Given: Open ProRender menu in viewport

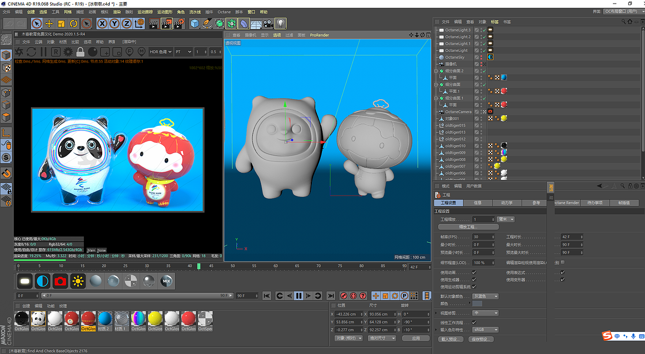Looking at the screenshot, I should [319, 35].
